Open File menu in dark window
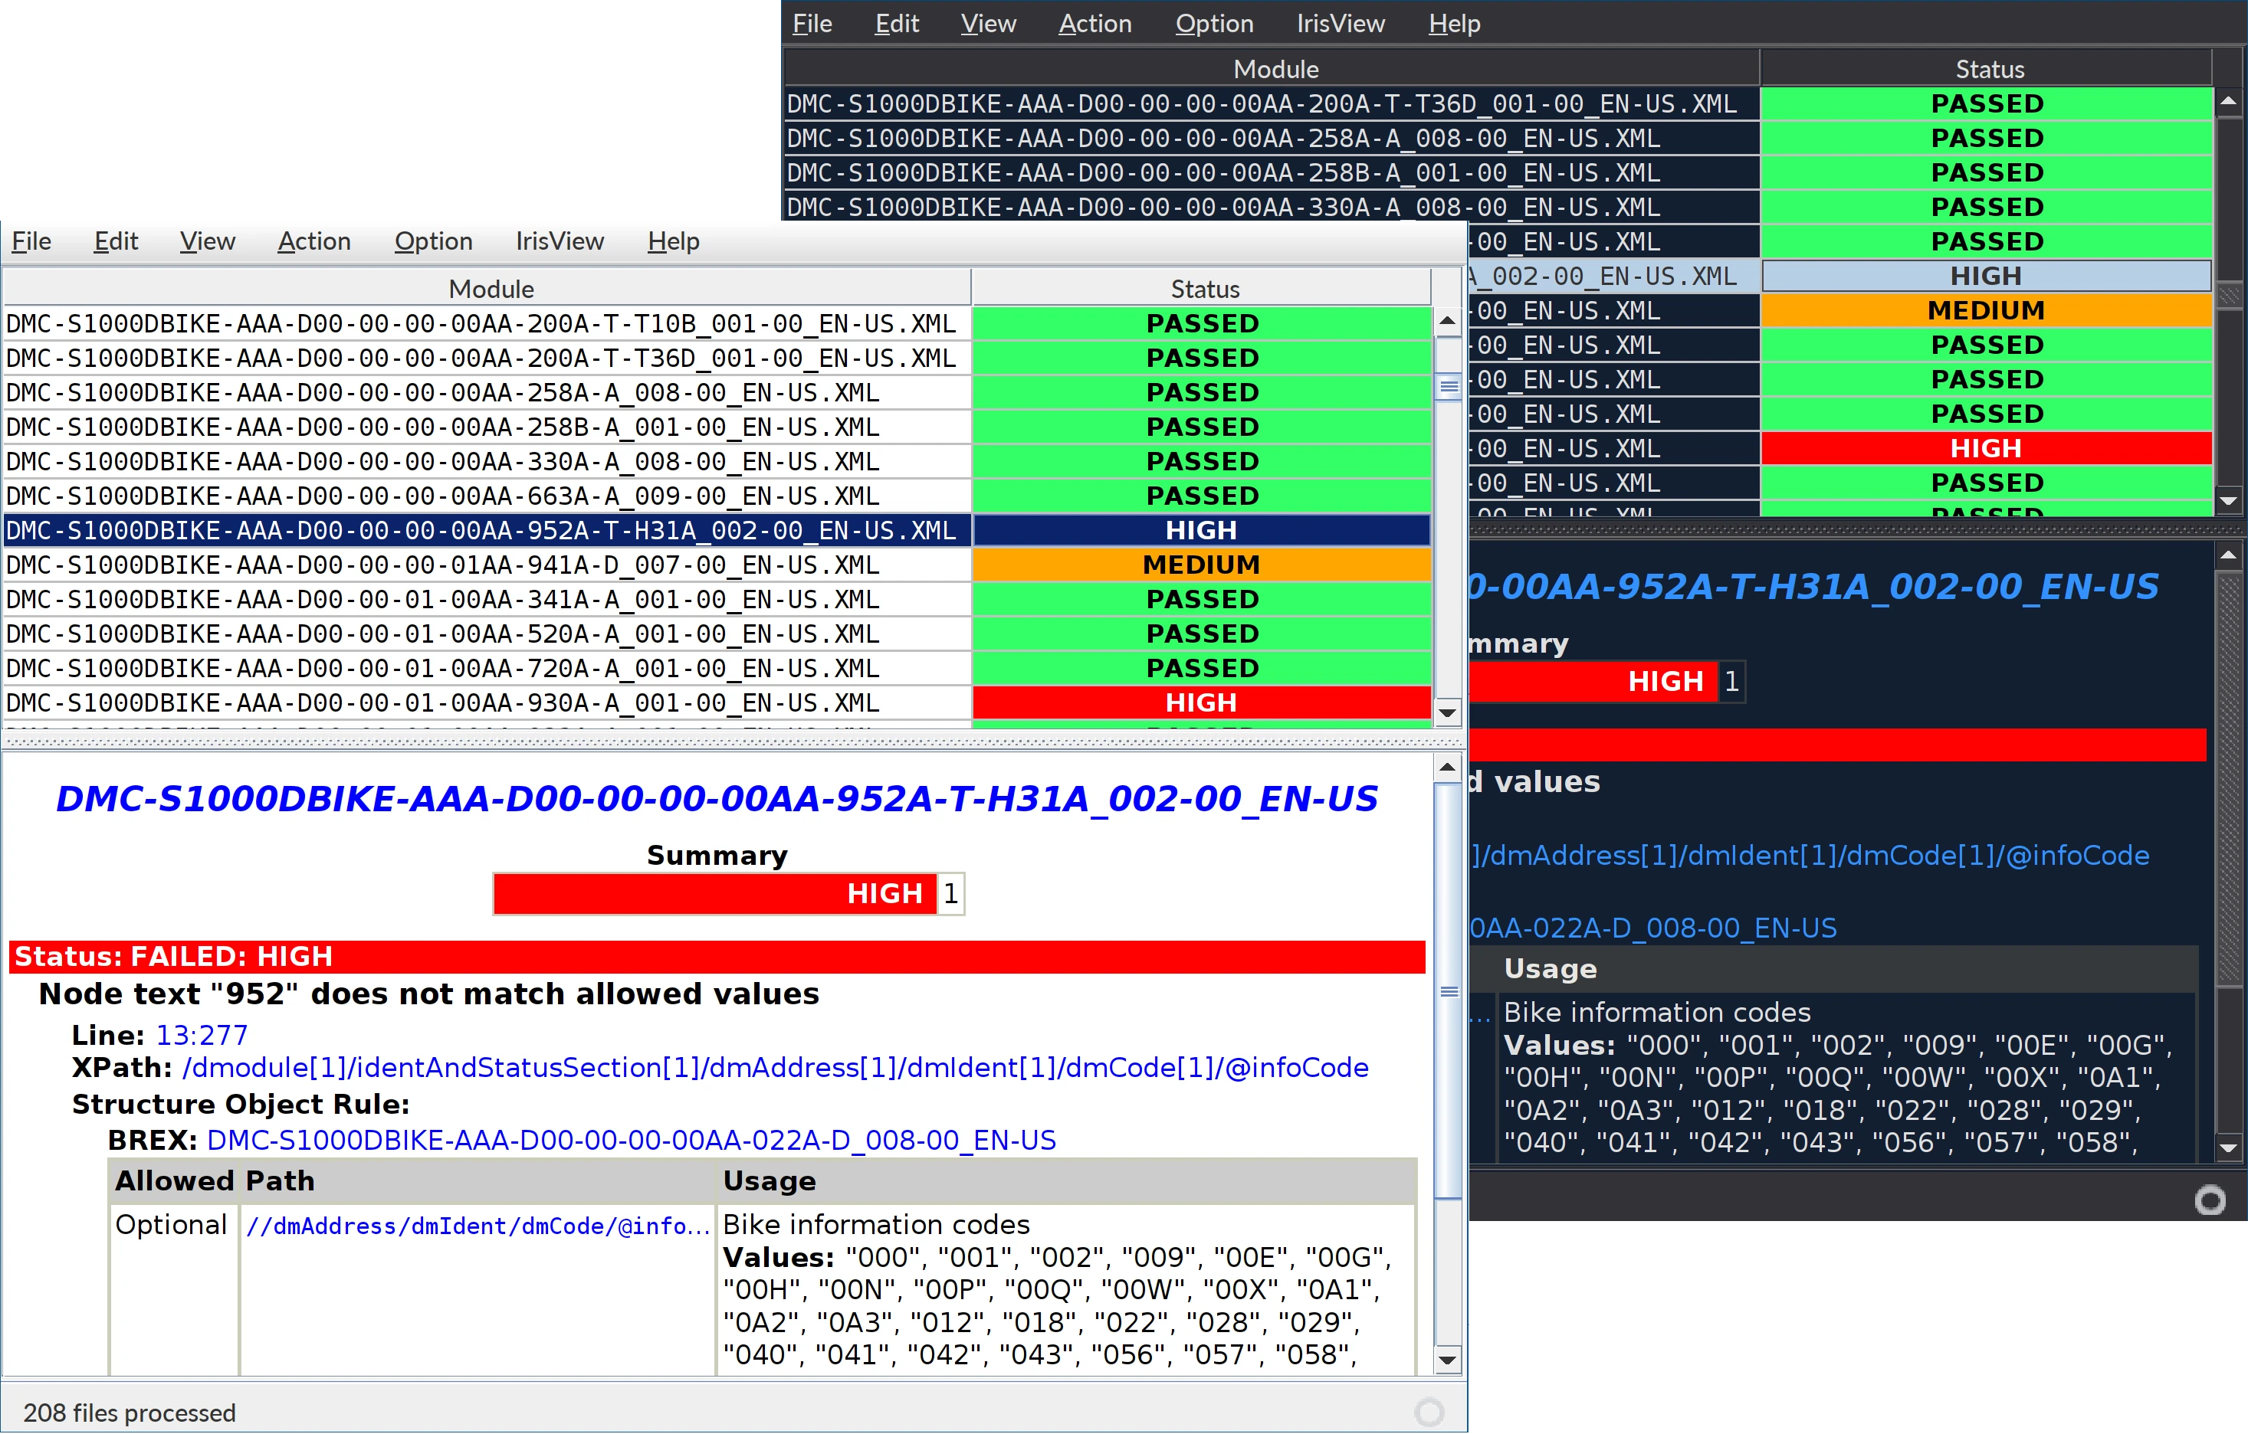Image resolution: width=2248 pixels, height=1434 pixels. [x=812, y=23]
